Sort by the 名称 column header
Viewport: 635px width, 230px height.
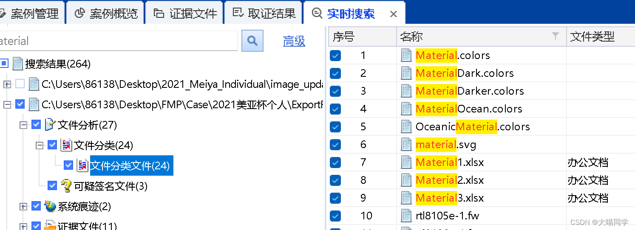[482, 36]
